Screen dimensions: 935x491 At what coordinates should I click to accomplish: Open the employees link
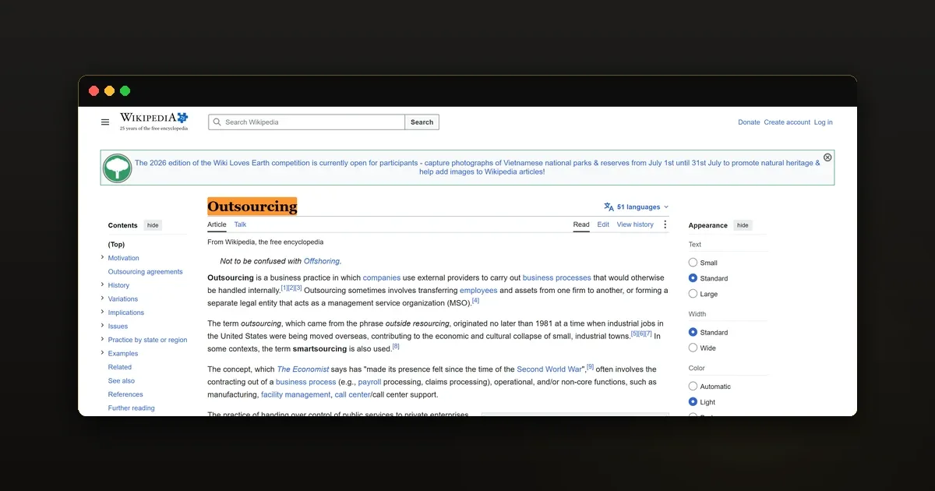[478, 291]
